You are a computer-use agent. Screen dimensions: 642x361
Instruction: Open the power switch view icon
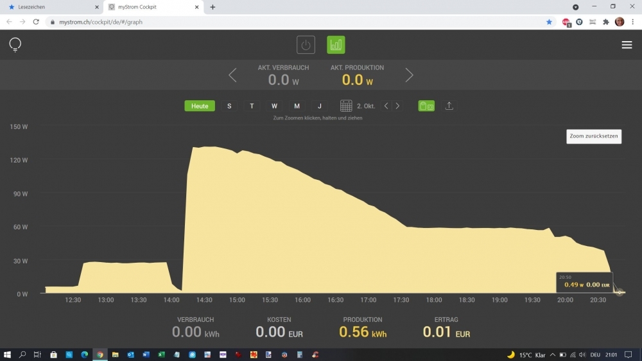pos(306,45)
